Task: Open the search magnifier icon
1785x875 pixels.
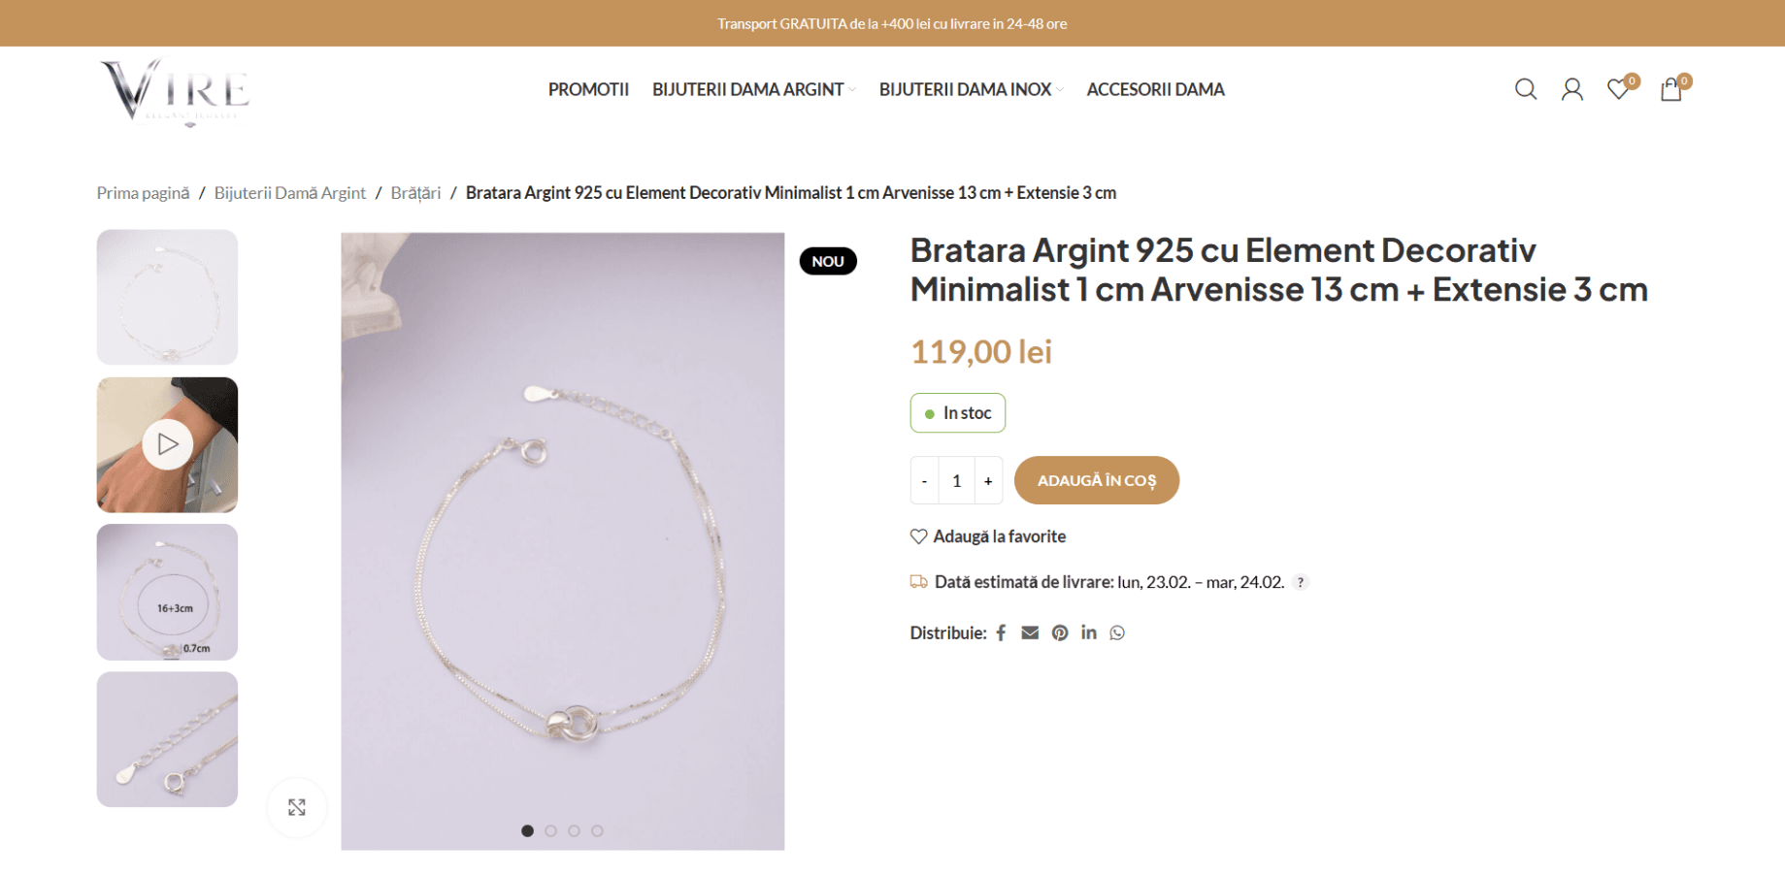Action: [1526, 89]
